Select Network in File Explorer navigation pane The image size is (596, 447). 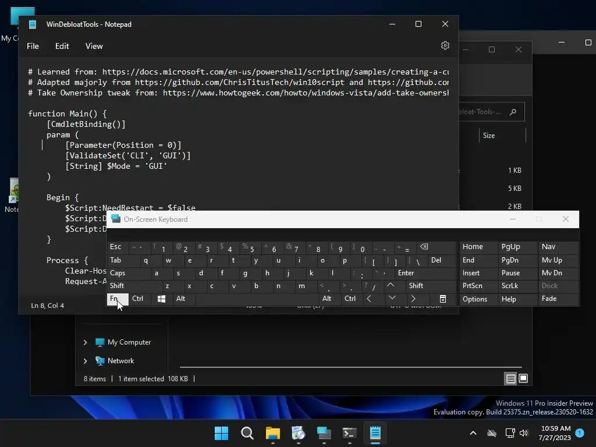120,361
